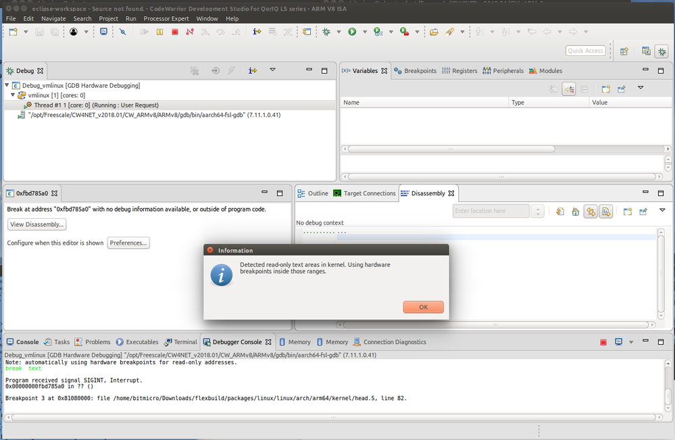The image size is (675, 440).
Task: Click OK in the Information dialog
Action: coord(423,307)
